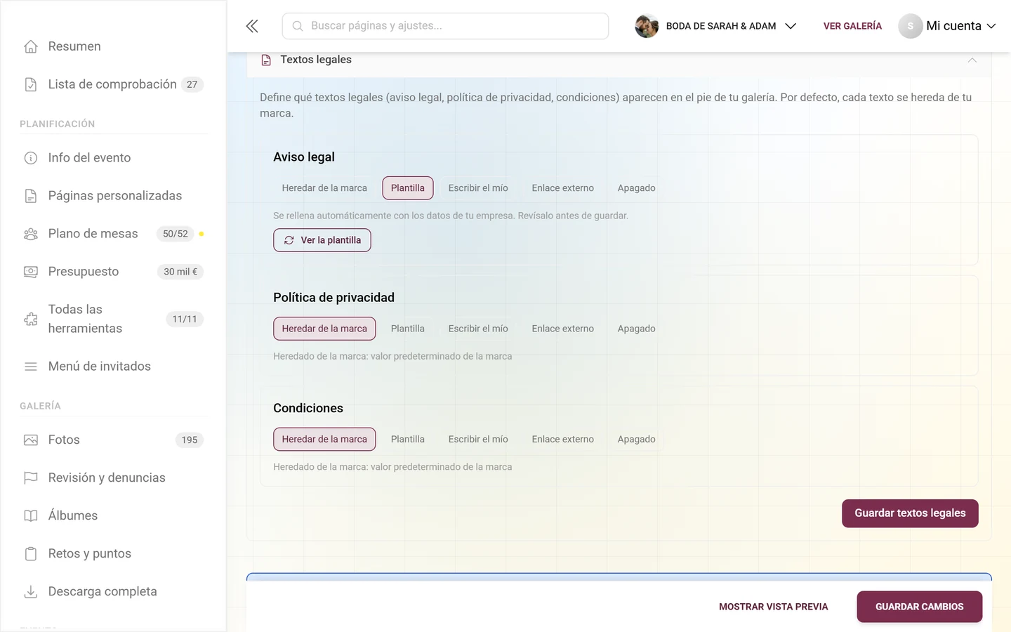The width and height of the screenshot is (1011, 632).
Task: Click the Todas las herramientas puzzle icon
Action: click(31, 320)
